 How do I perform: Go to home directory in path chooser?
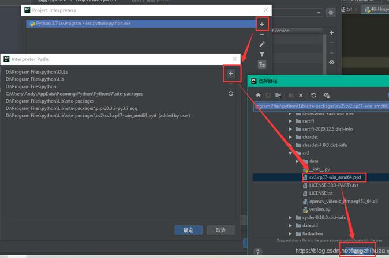tap(258, 96)
